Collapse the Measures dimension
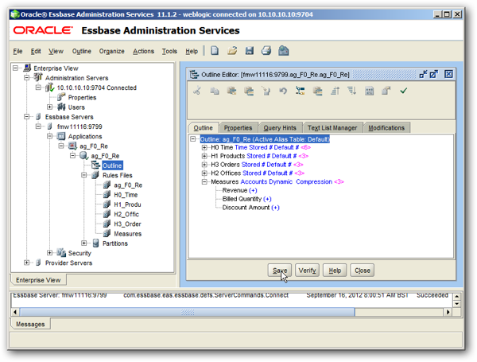 pyautogui.click(x=204, y=181)
